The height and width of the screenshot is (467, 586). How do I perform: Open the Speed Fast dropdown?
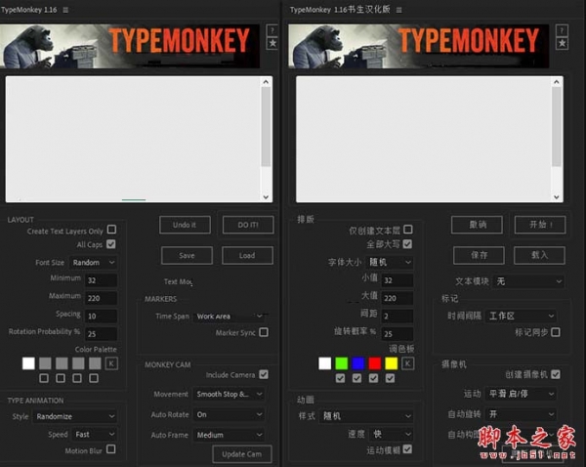tap(94, 434)
